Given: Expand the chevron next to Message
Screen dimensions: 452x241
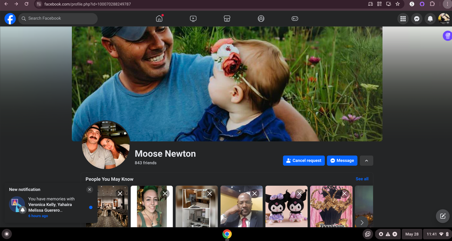Looking at the screenshot, I should click(367, 161).
